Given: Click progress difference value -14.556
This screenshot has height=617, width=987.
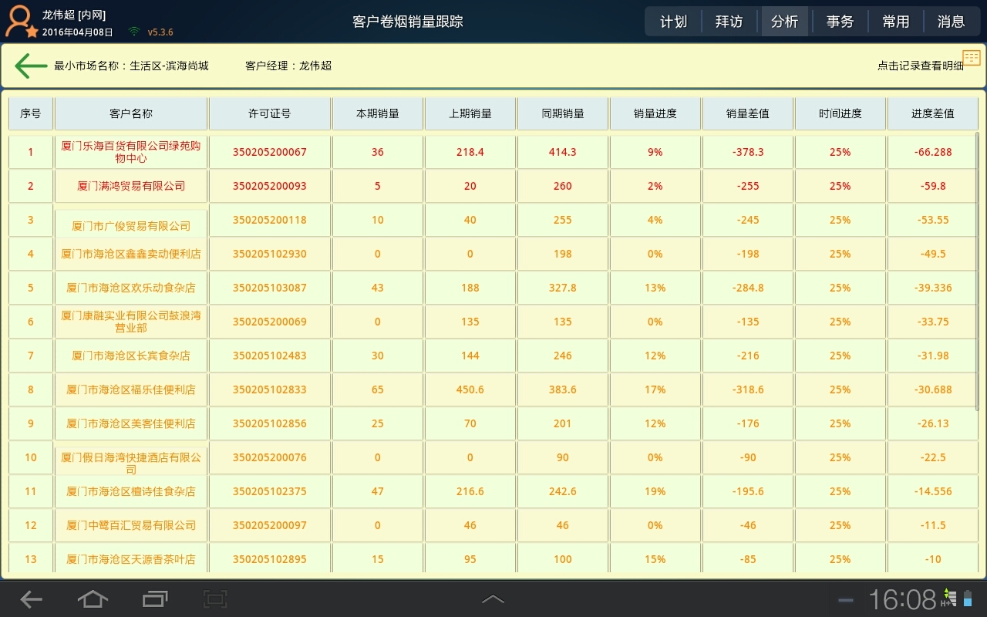Looking at the screenshot, I should [x=933, y=491].
